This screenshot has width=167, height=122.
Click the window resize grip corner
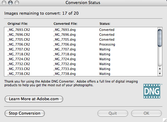pos(165,120)
